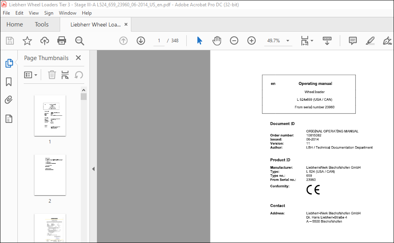Click 'Dr. Hans Liebherr-Straße 4' address line
Image resolution: width=394 pixels, height=243 pixels.
[327, 217]
